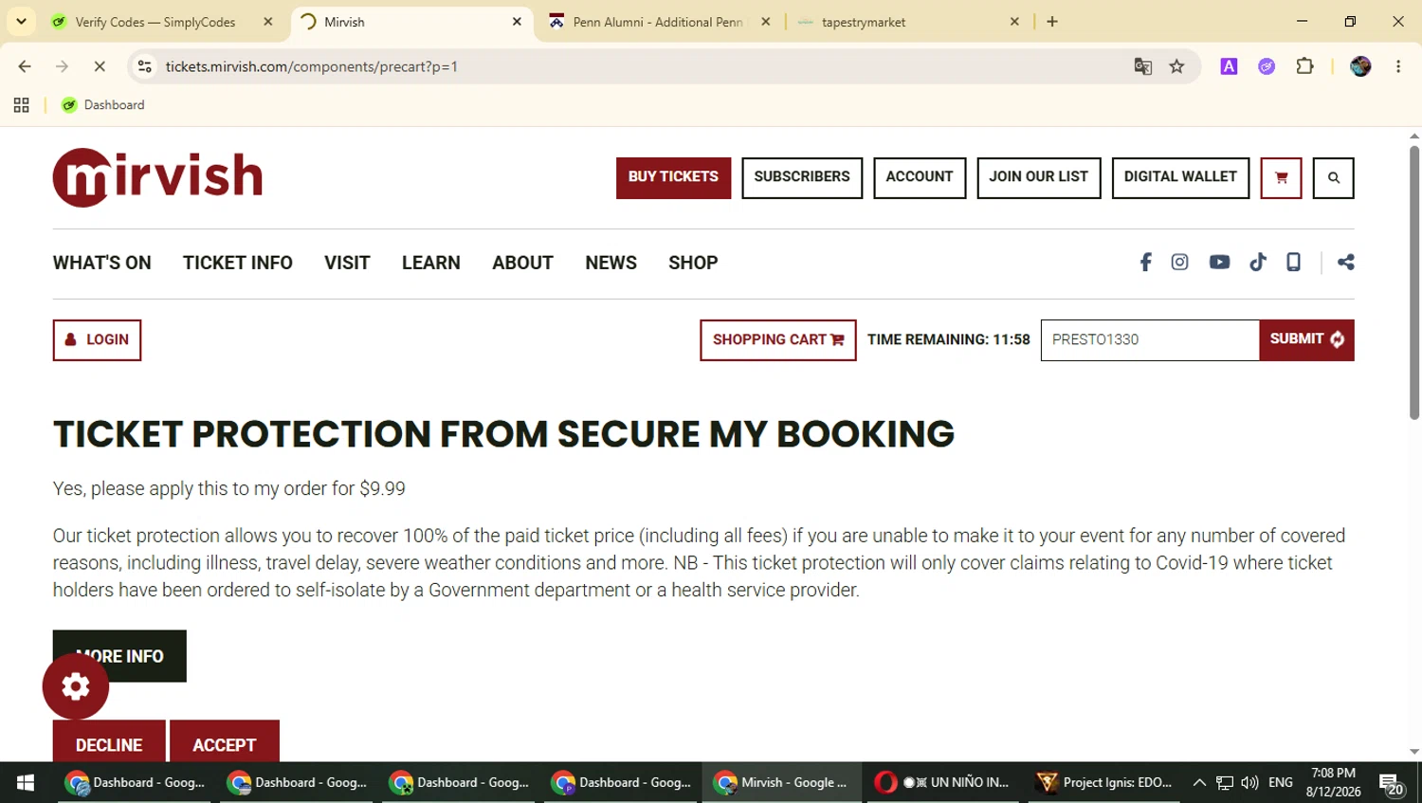Accept ticket protection offer
Screen dimensions: 1422x803
click(x=225, y=744)
